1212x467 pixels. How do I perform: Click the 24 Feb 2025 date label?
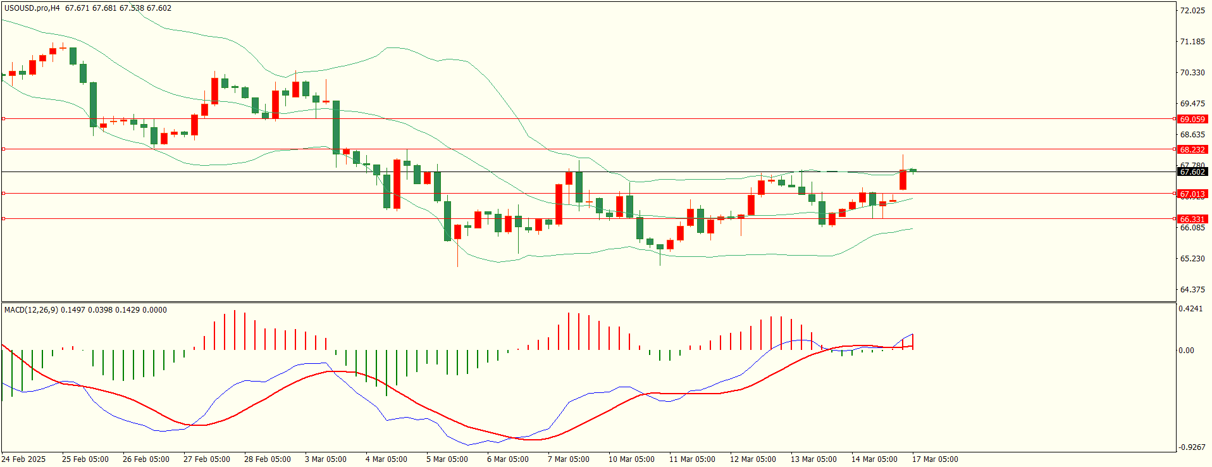pos(23,459)
